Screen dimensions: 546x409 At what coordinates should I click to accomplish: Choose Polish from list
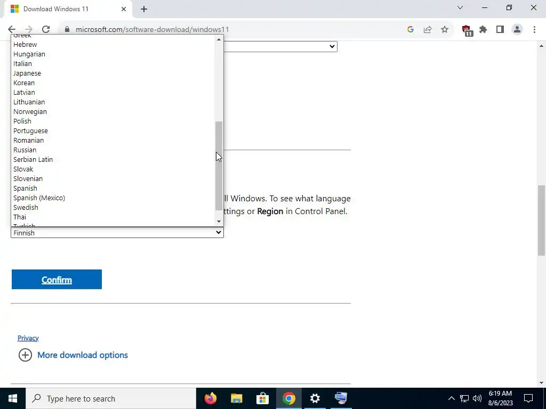tap(113, 121)
